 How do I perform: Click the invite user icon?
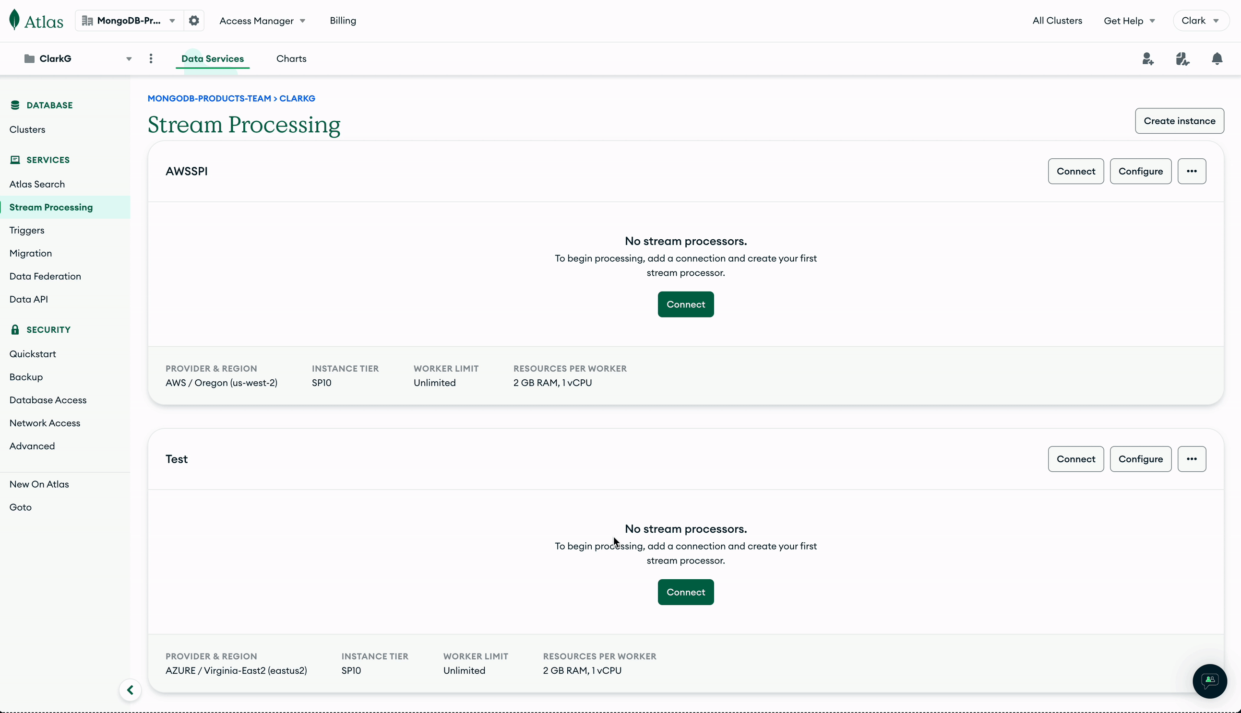click(x=1147, y=58)
